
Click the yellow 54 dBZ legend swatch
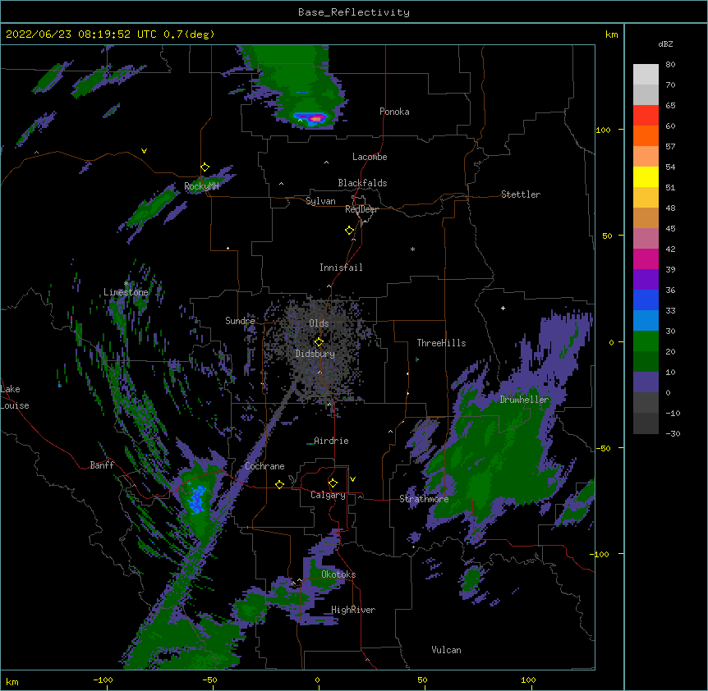pyautogui.click(x=646, y=176)
